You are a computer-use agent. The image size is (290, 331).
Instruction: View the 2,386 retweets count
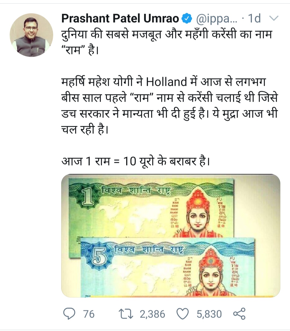pyautogui.click(x=152, y=314)
